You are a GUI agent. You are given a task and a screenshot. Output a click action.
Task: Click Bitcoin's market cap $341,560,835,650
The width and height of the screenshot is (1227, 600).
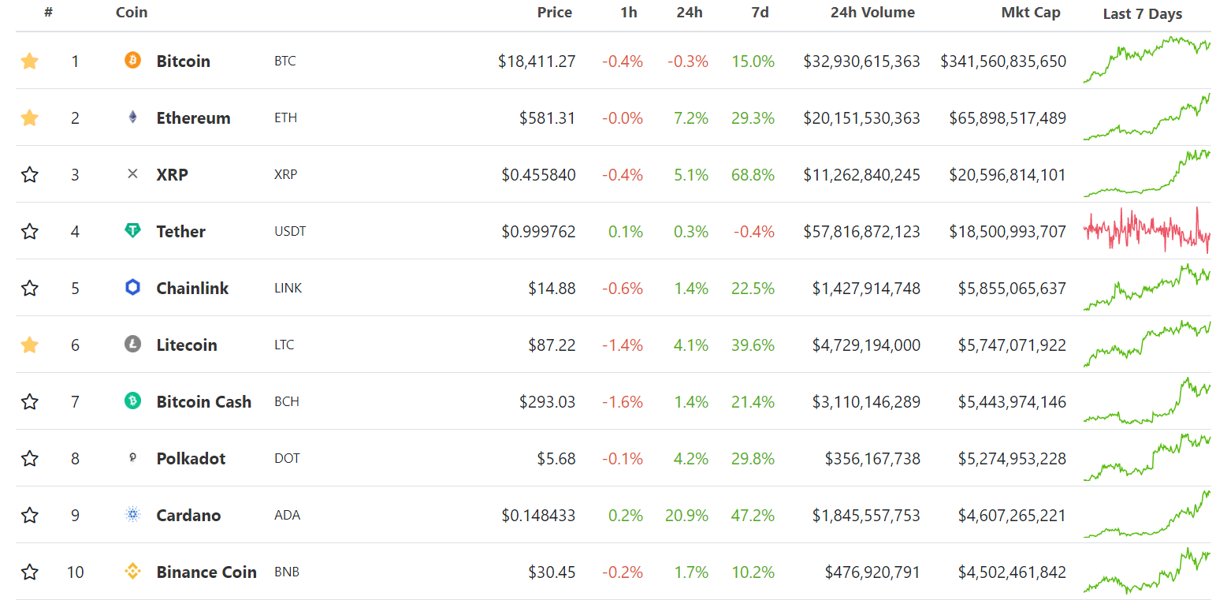(1003, 61)
